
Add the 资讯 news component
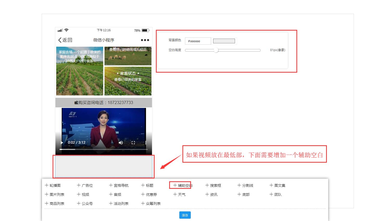point(211,195)
